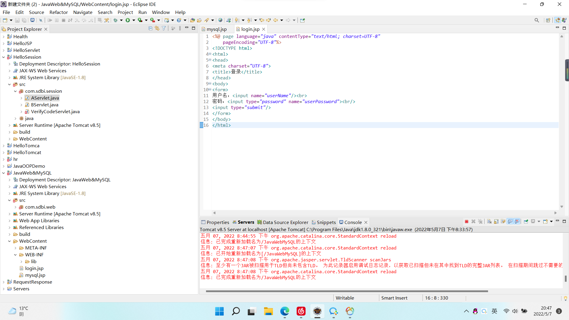Switch to the mysql.jsp editor tab

pos(216,29)
